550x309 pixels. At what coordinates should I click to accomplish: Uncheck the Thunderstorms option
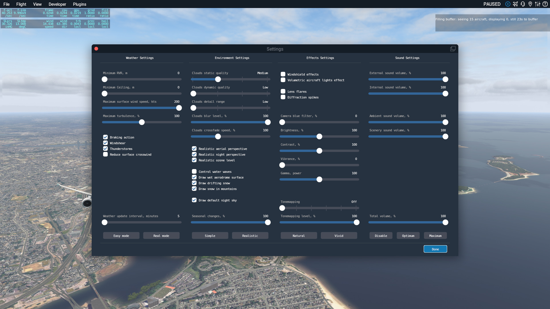point(105,148)
